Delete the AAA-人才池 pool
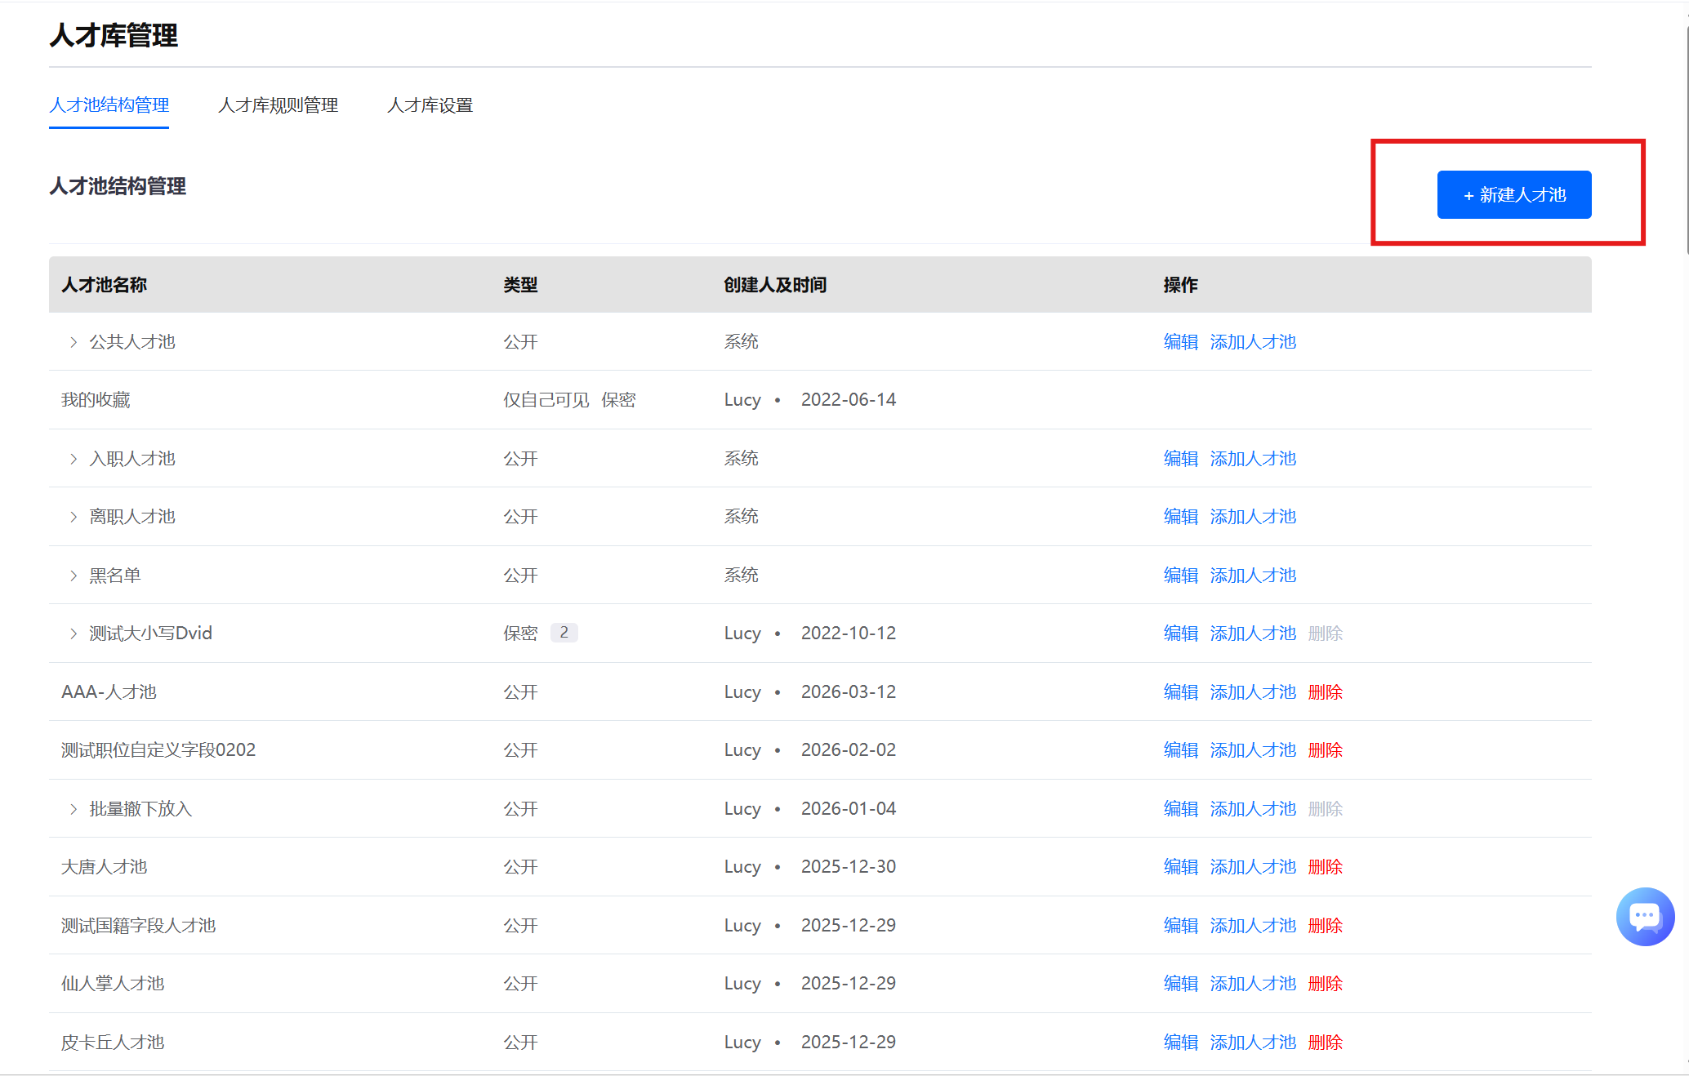 tap(1326, 692)
